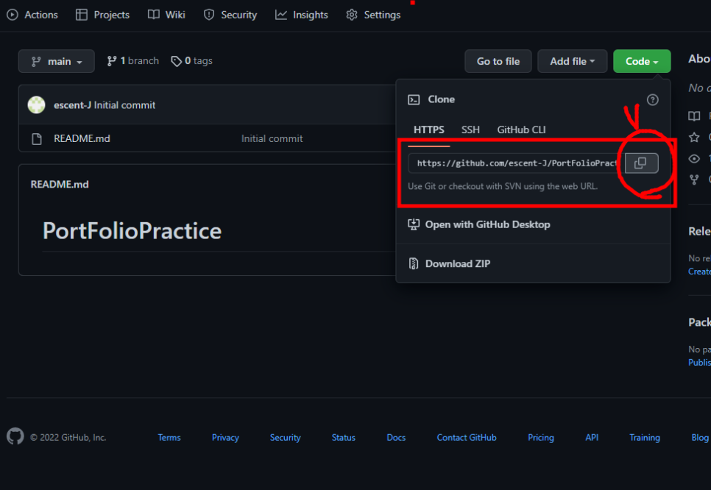
Task: Click the star icon in About sidebar
Action: [x=694, y=137]
